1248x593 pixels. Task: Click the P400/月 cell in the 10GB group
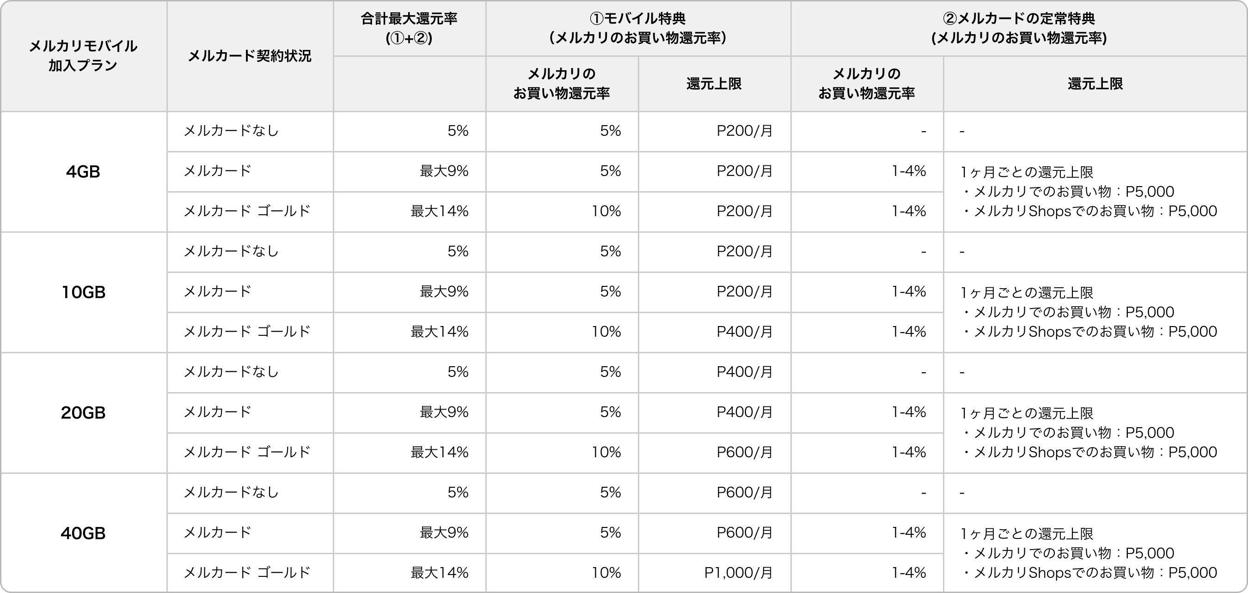click(x=745, y=332)
